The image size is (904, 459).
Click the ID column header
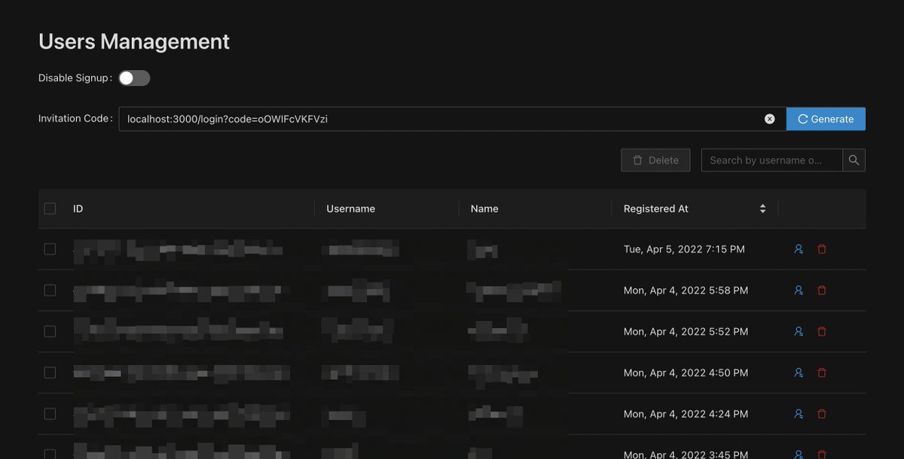pyautogui.click(x=78, y=208)
